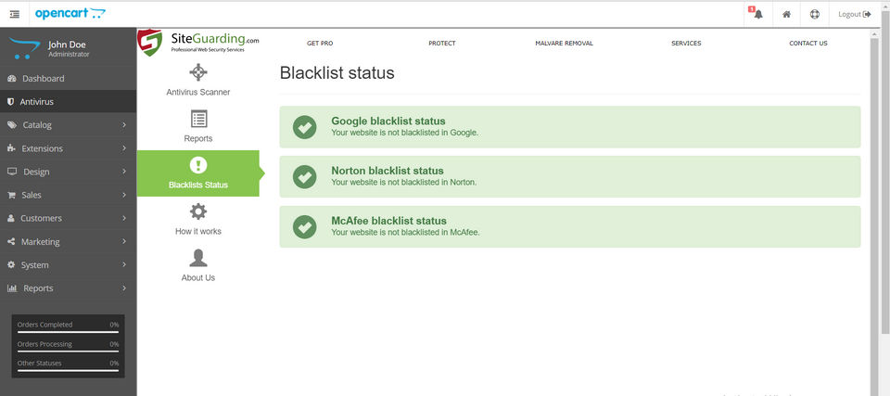Image resolution: width=890 pixels, height=396 pixels.
Task: Open the Dashboard menu item
Action: [x=68, y=79]
